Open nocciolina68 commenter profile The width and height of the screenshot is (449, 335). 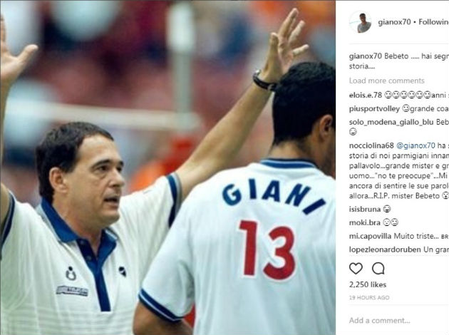click(371, 145)
